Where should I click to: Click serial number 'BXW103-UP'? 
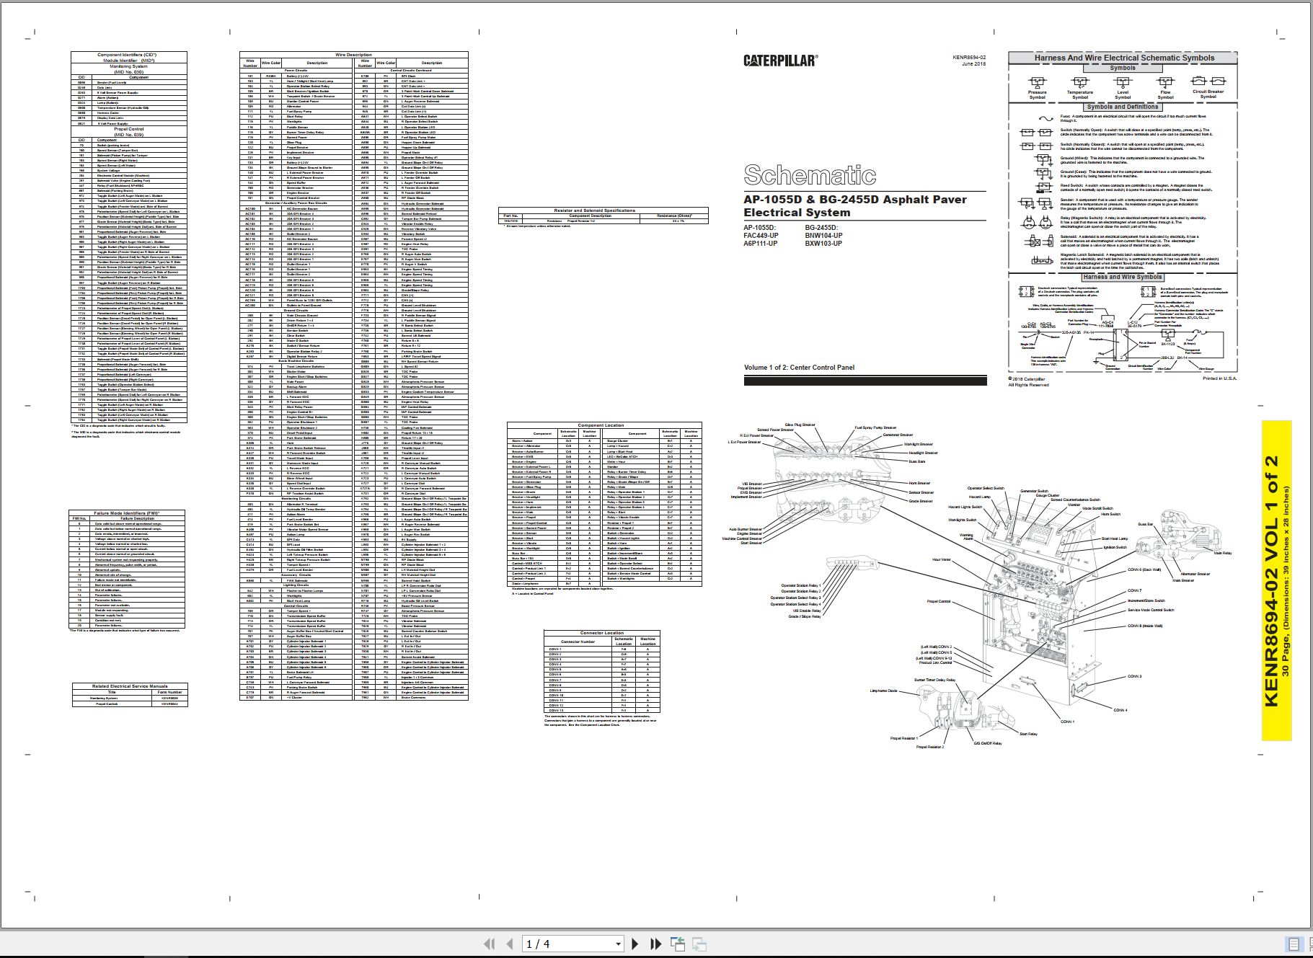823,244
